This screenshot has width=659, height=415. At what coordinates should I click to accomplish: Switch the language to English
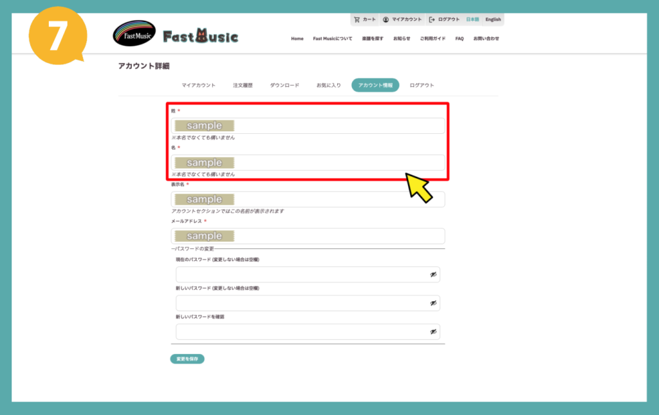[x=493, y=20]
